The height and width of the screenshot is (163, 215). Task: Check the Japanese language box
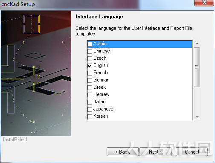tap(90, 109)
